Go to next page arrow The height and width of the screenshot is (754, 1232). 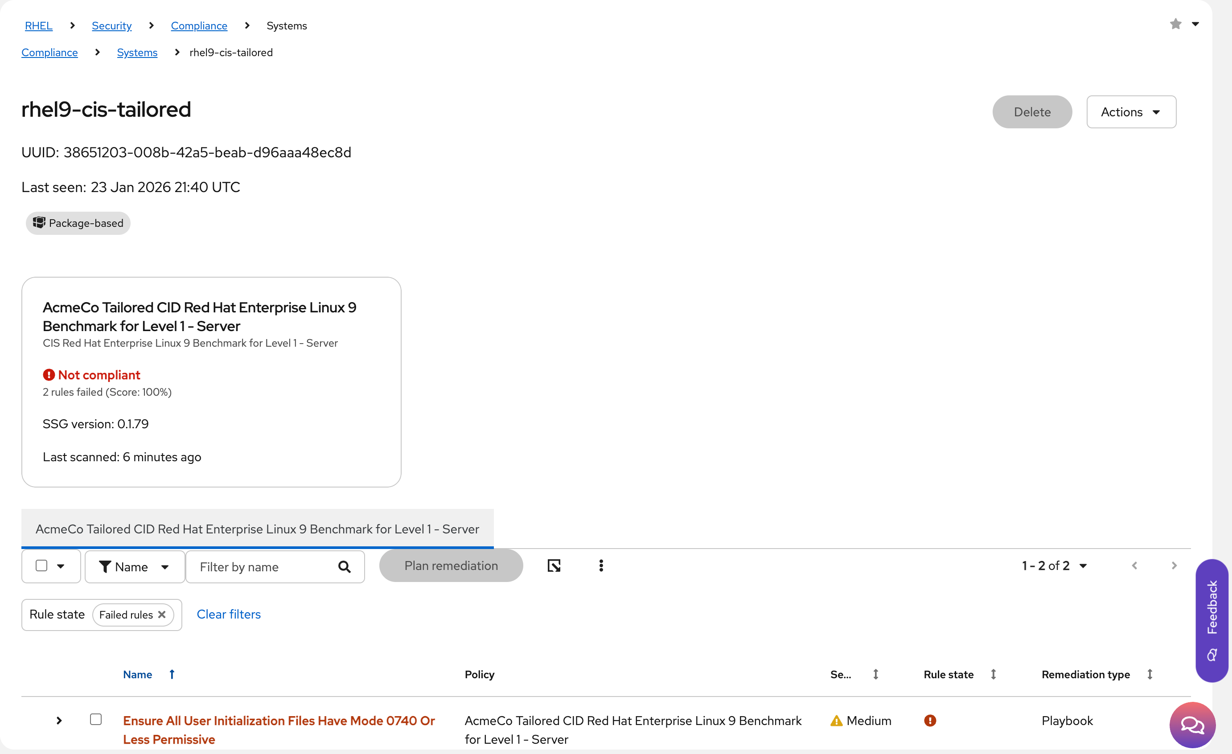coord(1174,565)
